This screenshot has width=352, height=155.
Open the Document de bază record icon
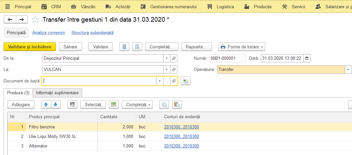pyautogui.click(x=173, y=81)
